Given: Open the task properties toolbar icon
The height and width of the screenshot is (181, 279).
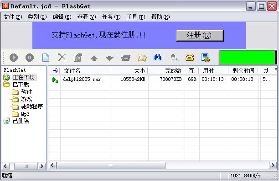Looking at the screenshot, I should tap(78, 58).
